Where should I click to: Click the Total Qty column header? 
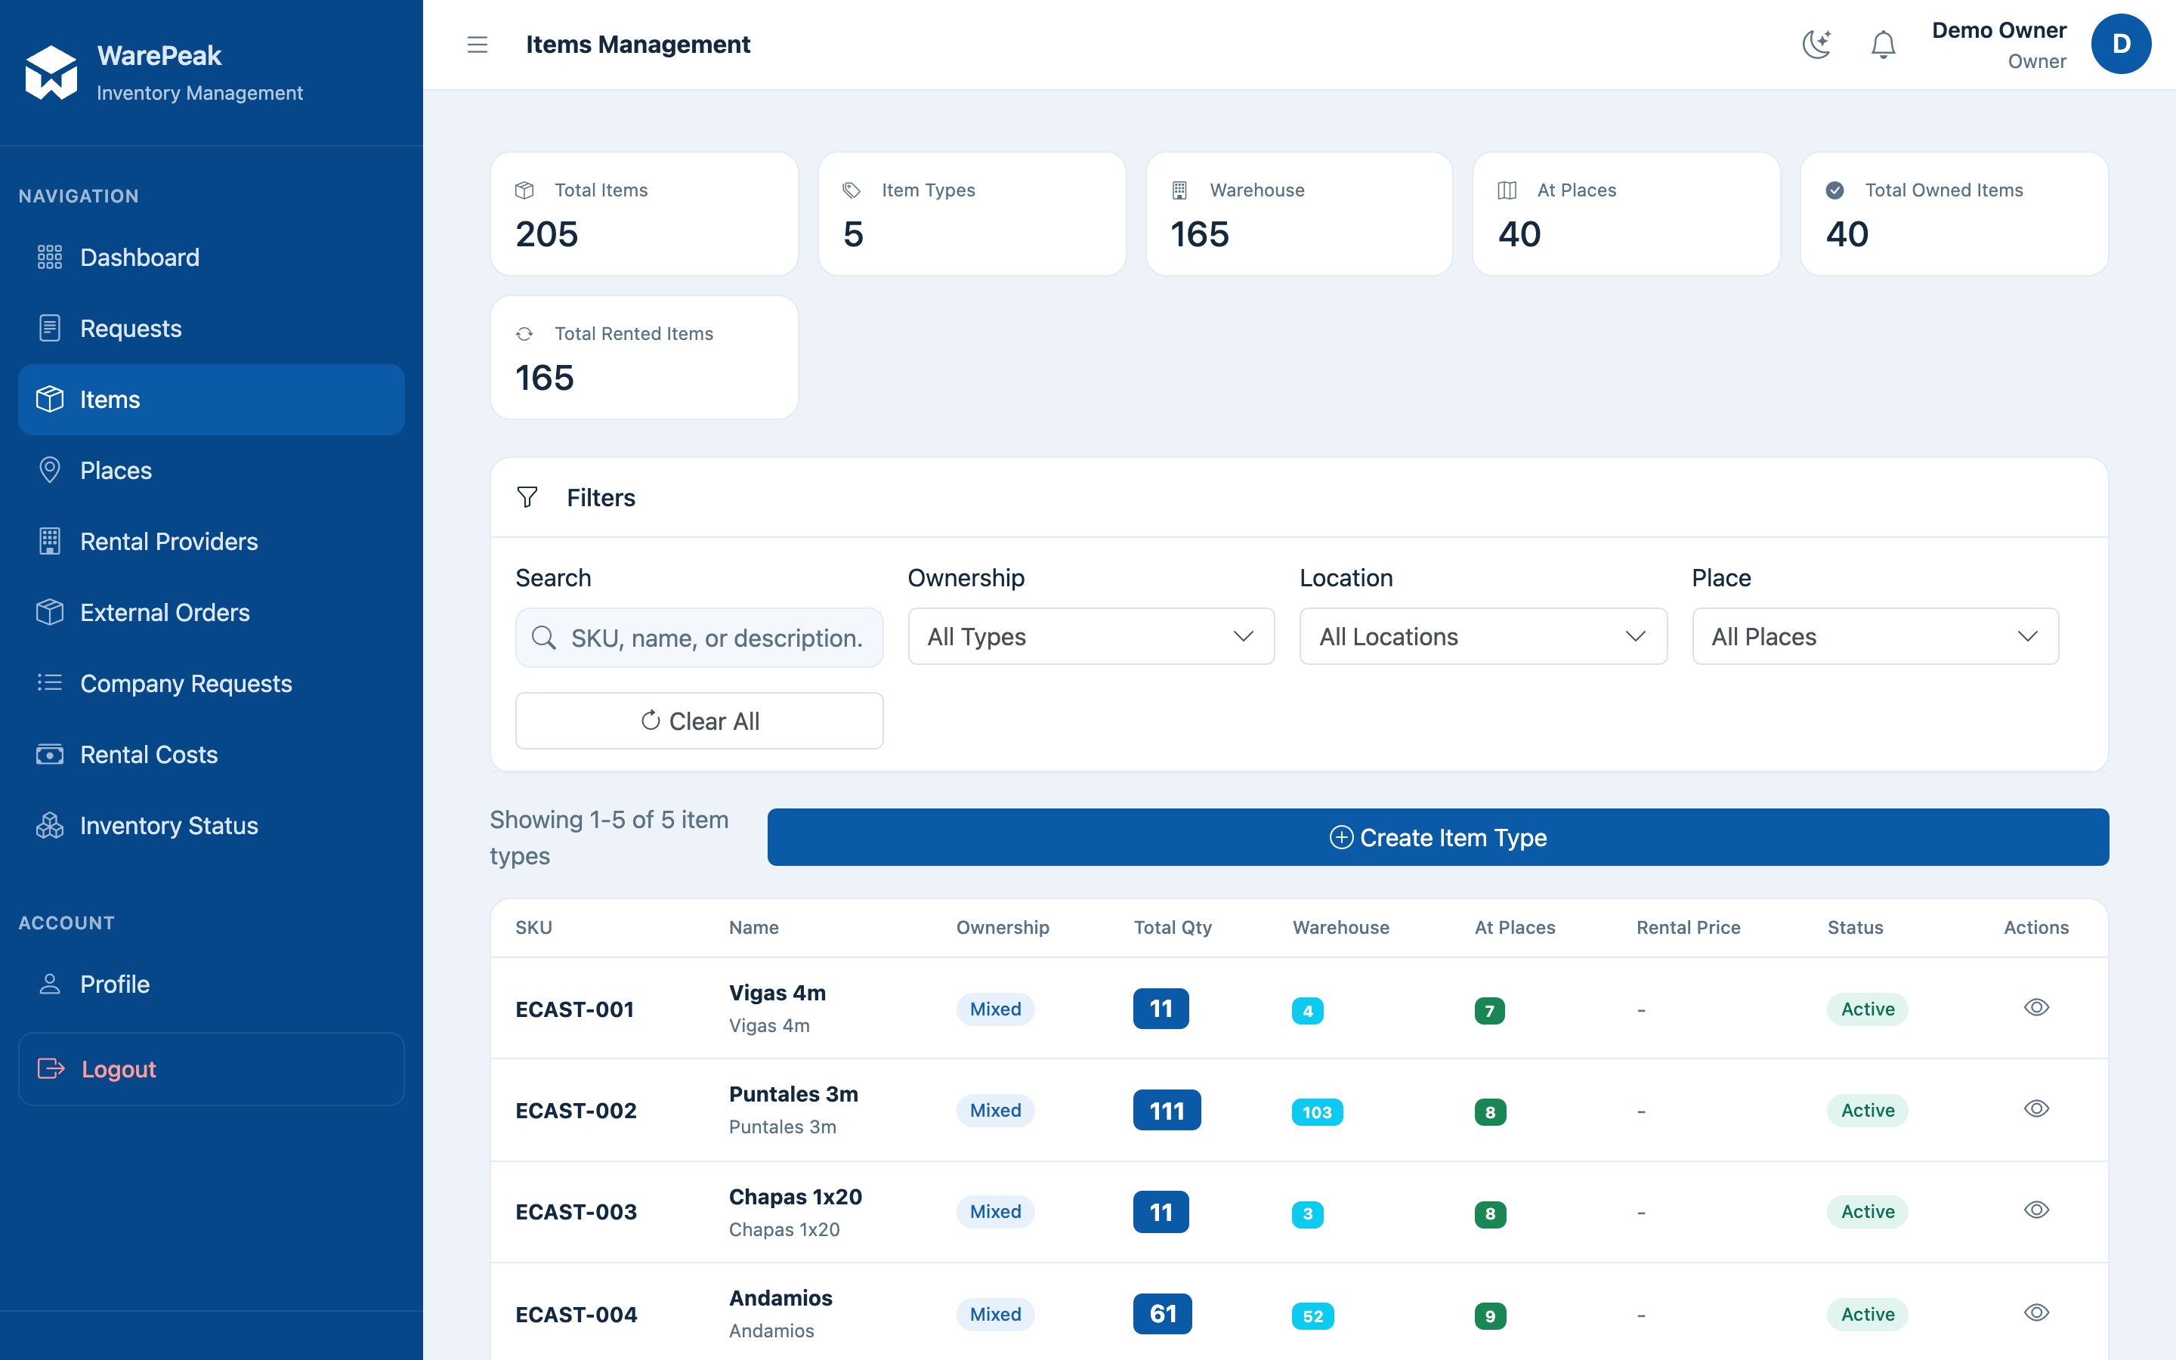[x=1172, y=927]
